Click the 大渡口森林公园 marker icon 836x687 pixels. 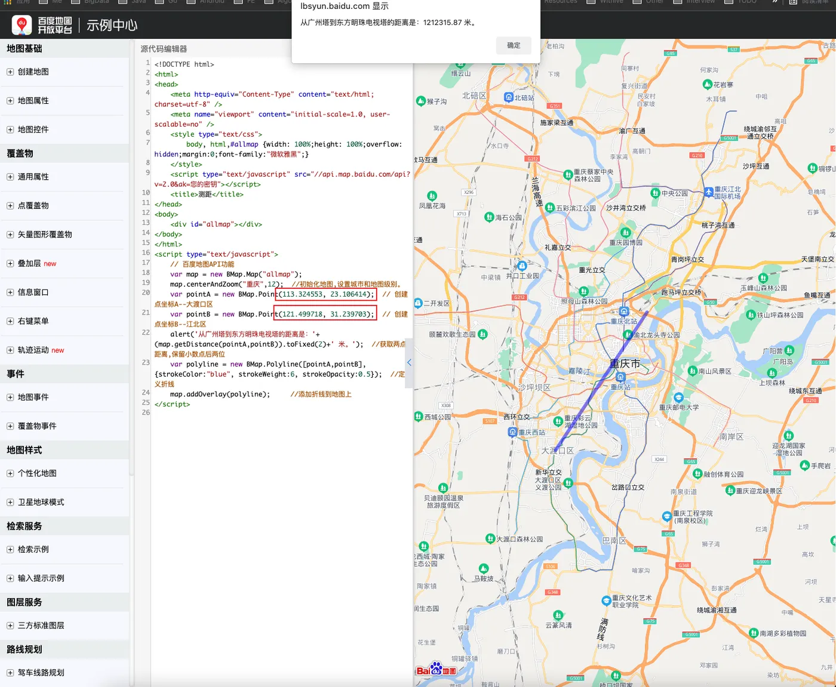tap(490, 538)
